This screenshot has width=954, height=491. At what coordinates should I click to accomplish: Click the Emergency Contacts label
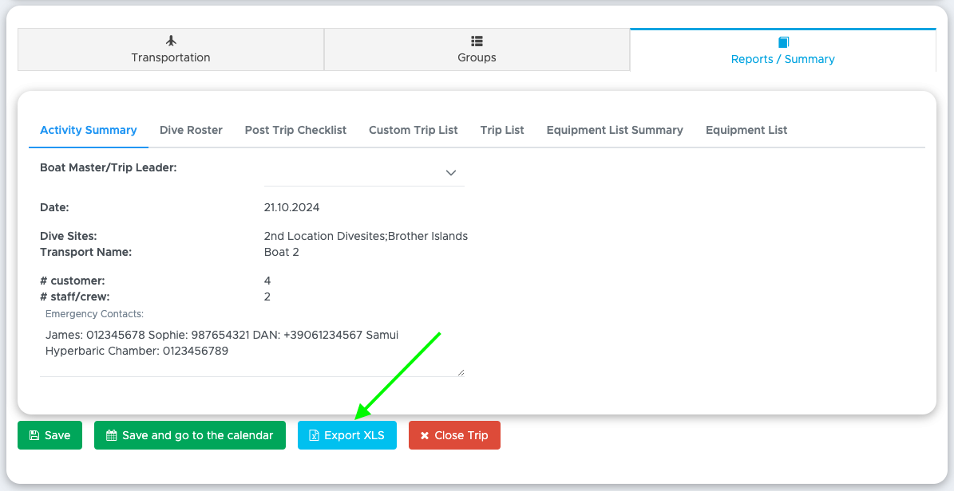[x=94, y=314]
